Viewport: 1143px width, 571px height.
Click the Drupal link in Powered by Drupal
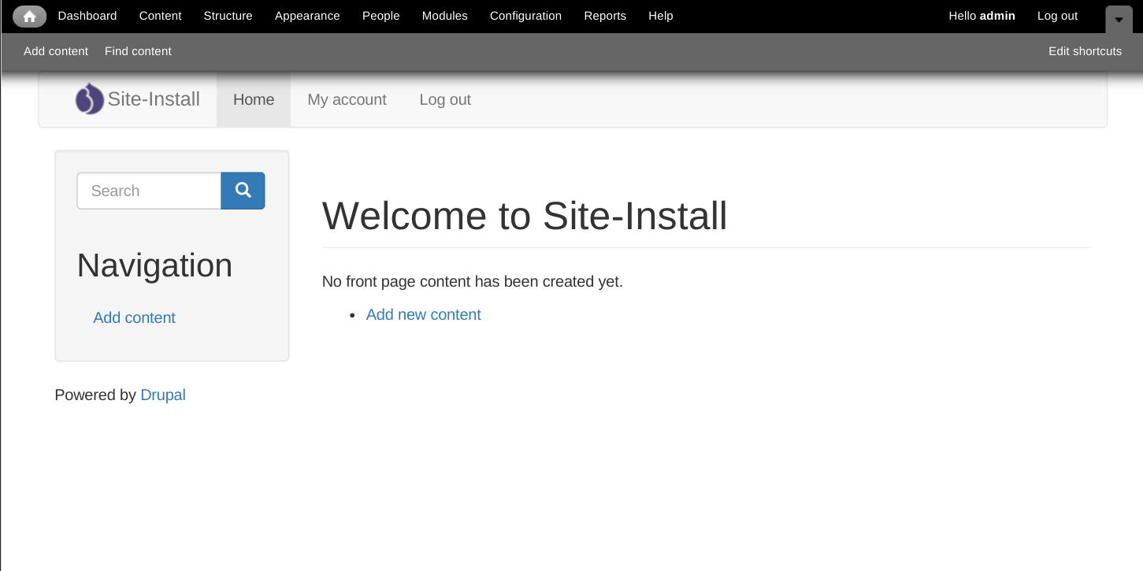click(162, 395)
